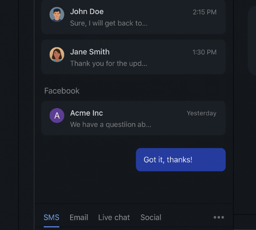Click Jane Smith's avatar picture

pyautogui.click(x=57, y=55)
